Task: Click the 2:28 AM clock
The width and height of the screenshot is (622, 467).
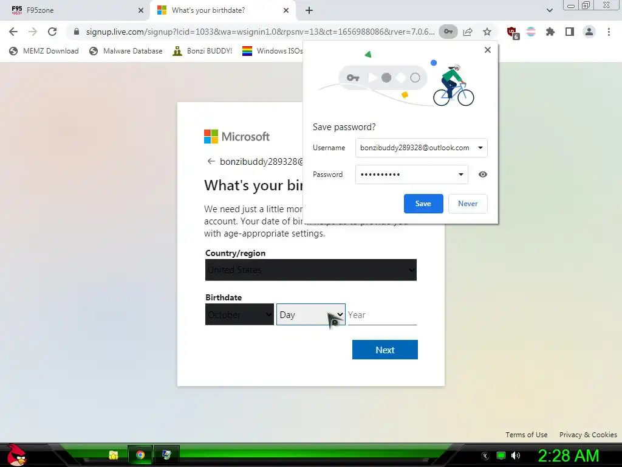Action: click(568, 455)
